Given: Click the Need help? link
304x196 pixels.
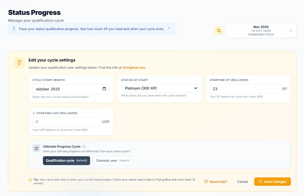Looking at the screenshot, I should pyautogui.click(x=216, y=182).
